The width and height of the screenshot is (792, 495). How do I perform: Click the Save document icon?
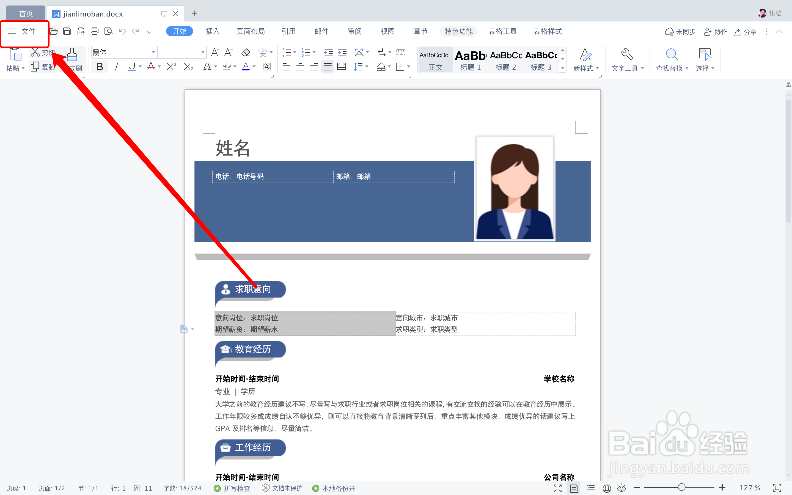67,31
